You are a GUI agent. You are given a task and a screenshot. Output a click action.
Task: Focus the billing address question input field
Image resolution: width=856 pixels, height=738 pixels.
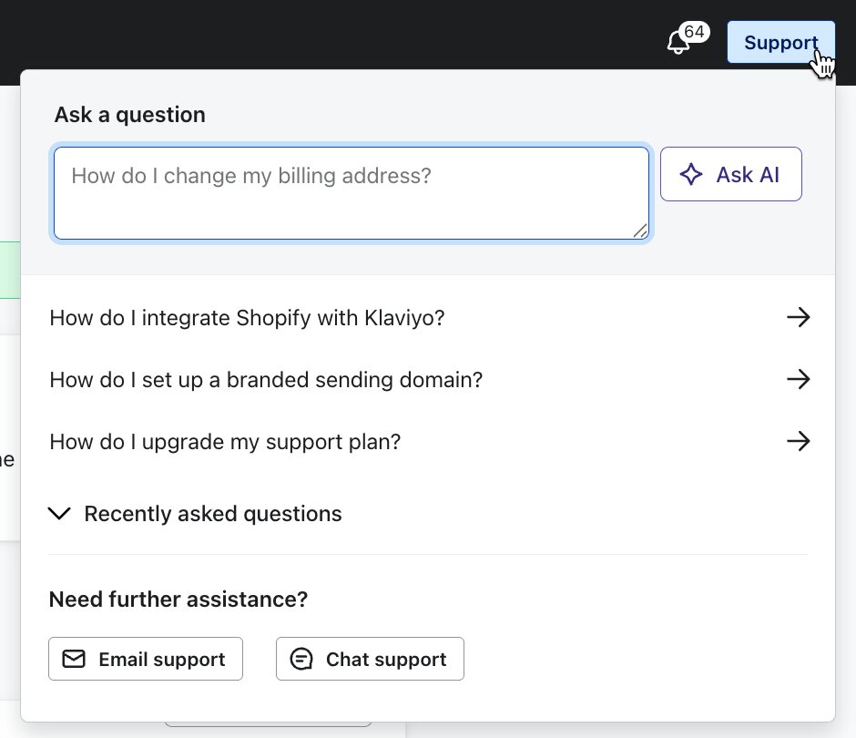coord(352,191)
